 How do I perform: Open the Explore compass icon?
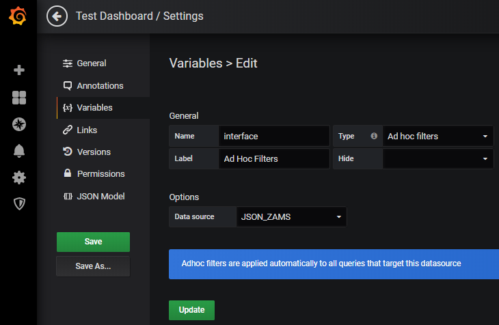click(x=19, y=124)
